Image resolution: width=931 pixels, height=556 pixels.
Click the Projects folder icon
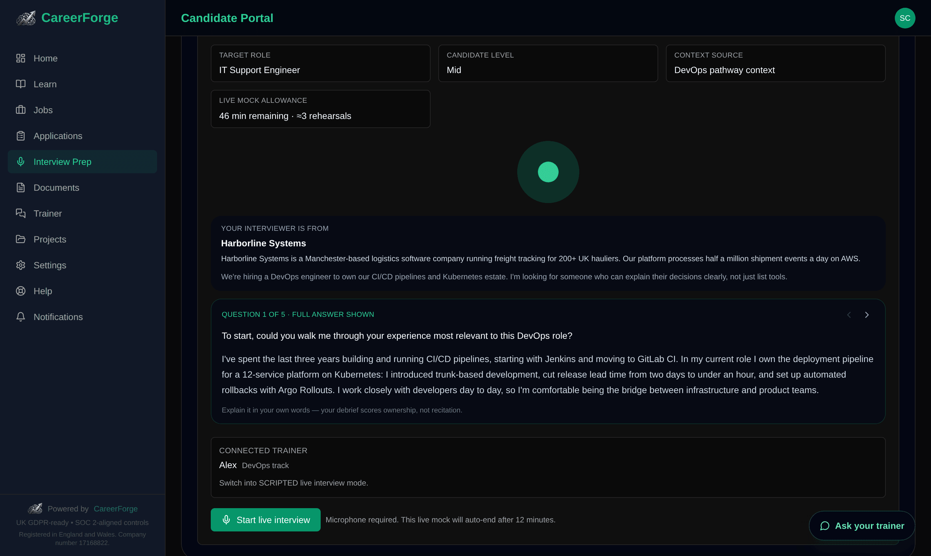tap(21, 240)
